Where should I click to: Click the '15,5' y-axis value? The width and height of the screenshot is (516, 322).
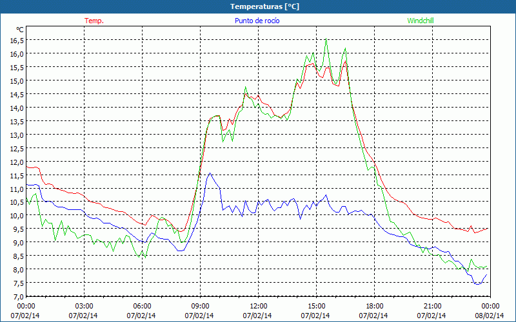[x=17, y=67]
